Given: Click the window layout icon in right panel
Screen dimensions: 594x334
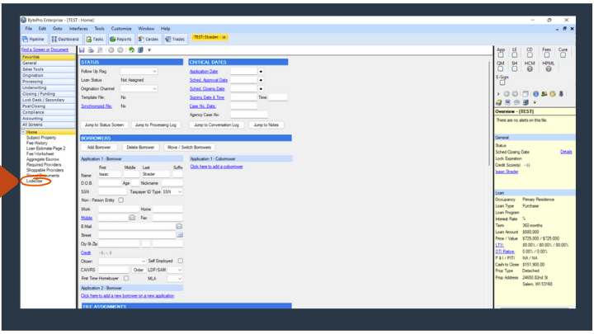Looking at the screenshot, I should coord(526,94).
